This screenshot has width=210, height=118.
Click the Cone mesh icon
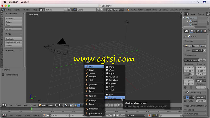107,87
